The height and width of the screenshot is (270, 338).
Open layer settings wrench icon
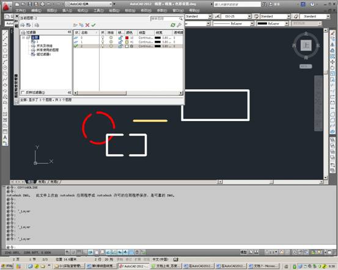[179, 25]
